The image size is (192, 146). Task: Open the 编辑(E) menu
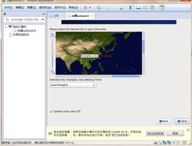click(20, 7)
